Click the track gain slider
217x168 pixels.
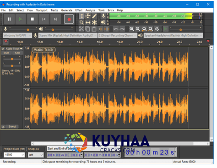(x=12, y=59)
